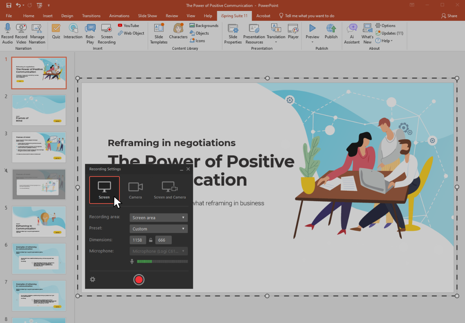This screenshot has height=323, width=465.
Task: Launch the Role-Play tool
Action: [90, 33]
